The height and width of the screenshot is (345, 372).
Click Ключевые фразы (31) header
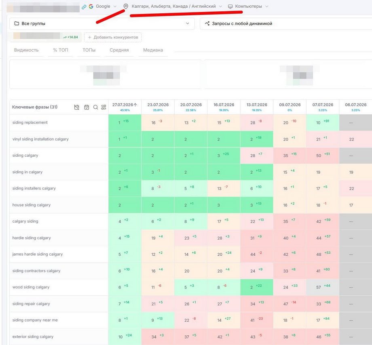(x=35, y=107)
